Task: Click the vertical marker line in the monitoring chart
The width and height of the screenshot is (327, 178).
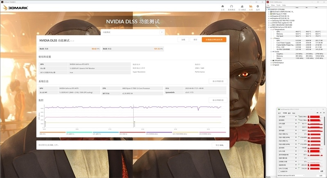Action: 134,116
